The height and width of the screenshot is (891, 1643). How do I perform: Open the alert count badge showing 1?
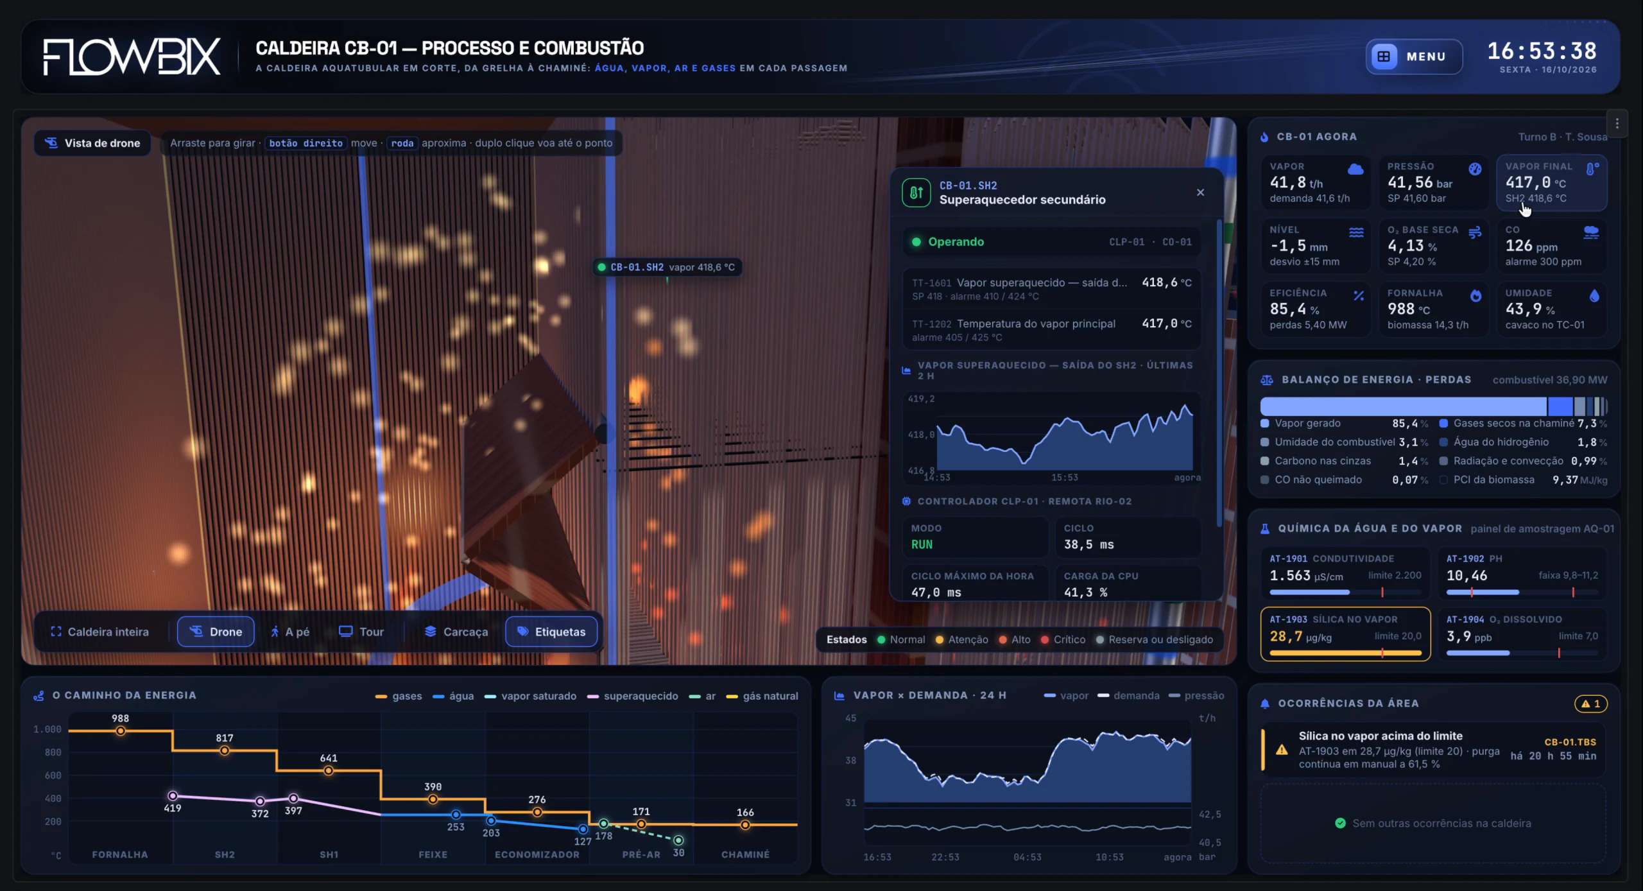click(1591, 704)
